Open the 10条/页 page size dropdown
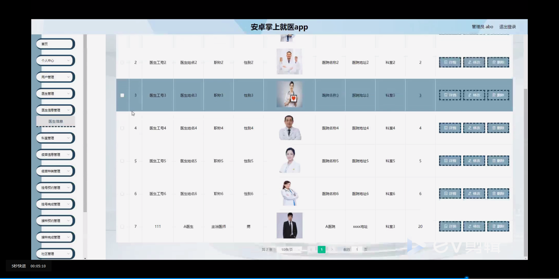Screen dimensions: 559x279 coord(290,249)
